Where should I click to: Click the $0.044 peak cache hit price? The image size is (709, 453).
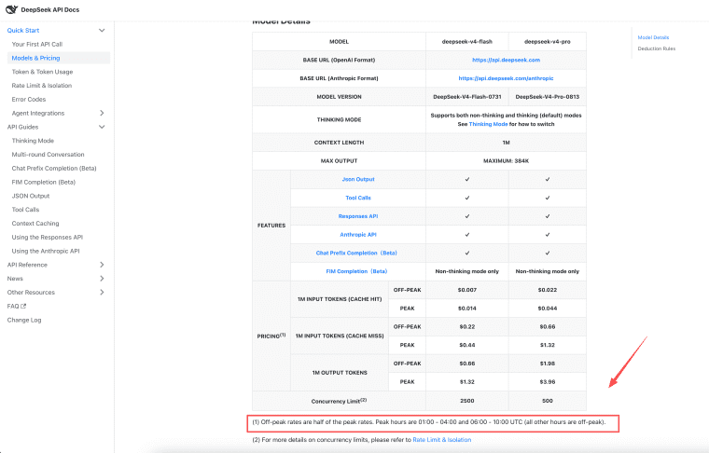pos(547,309)
